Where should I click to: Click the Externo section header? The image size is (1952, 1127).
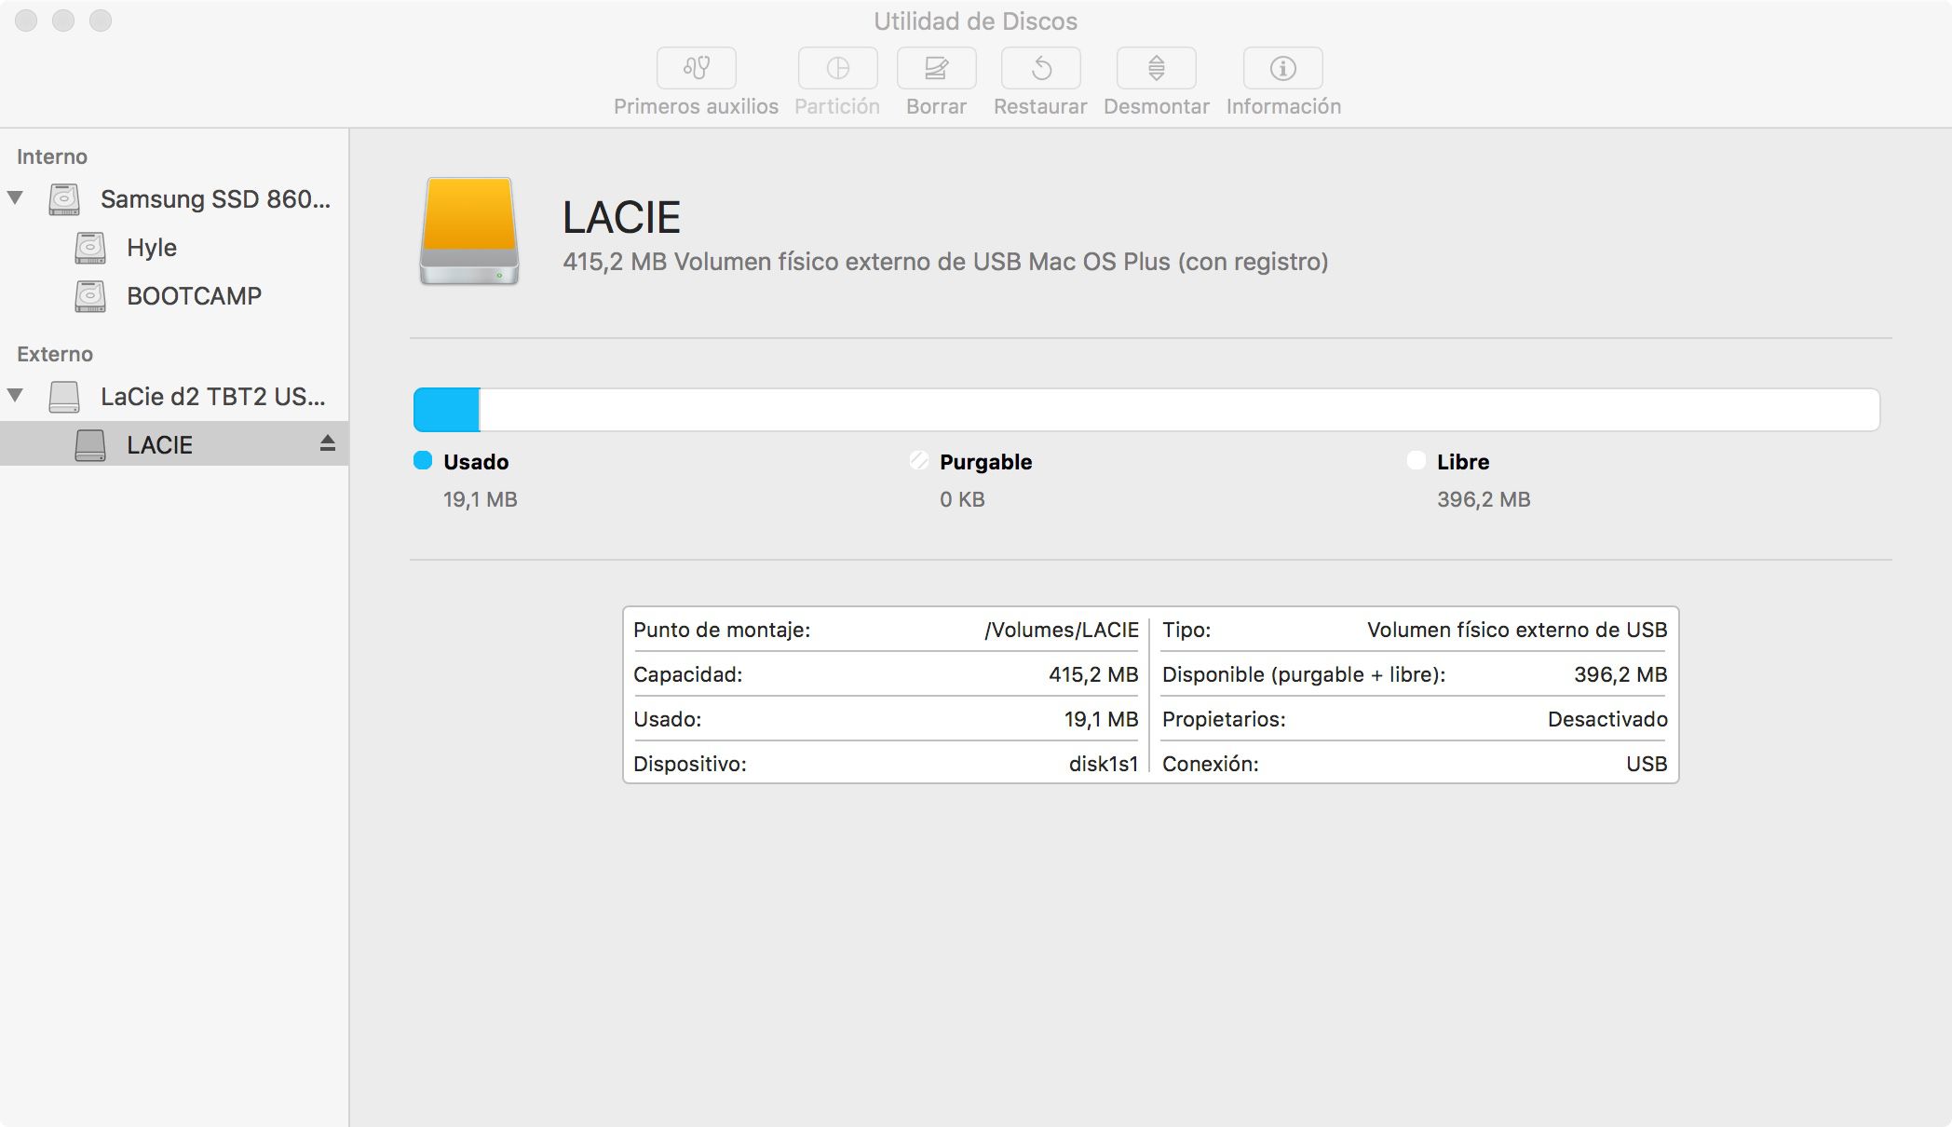pos(55,354)
